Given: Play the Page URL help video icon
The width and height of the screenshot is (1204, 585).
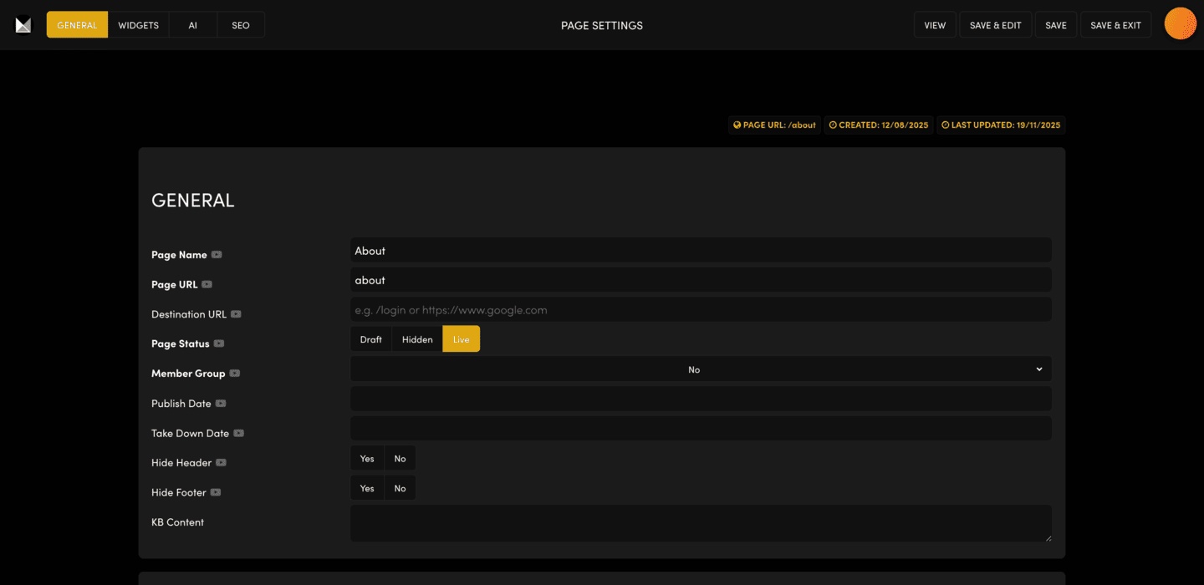Looking at the screenshot, I should pos(207,284).
